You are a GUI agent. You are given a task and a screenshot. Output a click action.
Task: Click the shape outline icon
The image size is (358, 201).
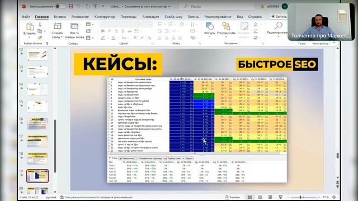pyautogui.click(x=256, y=31)
